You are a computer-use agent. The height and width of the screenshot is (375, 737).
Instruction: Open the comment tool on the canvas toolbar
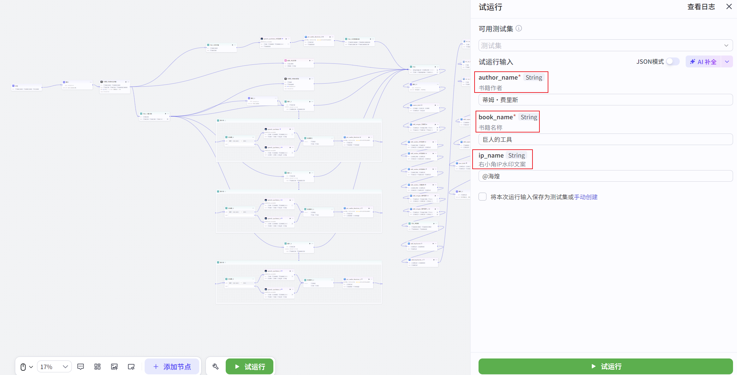click(80, 366)
